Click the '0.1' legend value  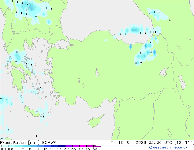click(3, 149)
